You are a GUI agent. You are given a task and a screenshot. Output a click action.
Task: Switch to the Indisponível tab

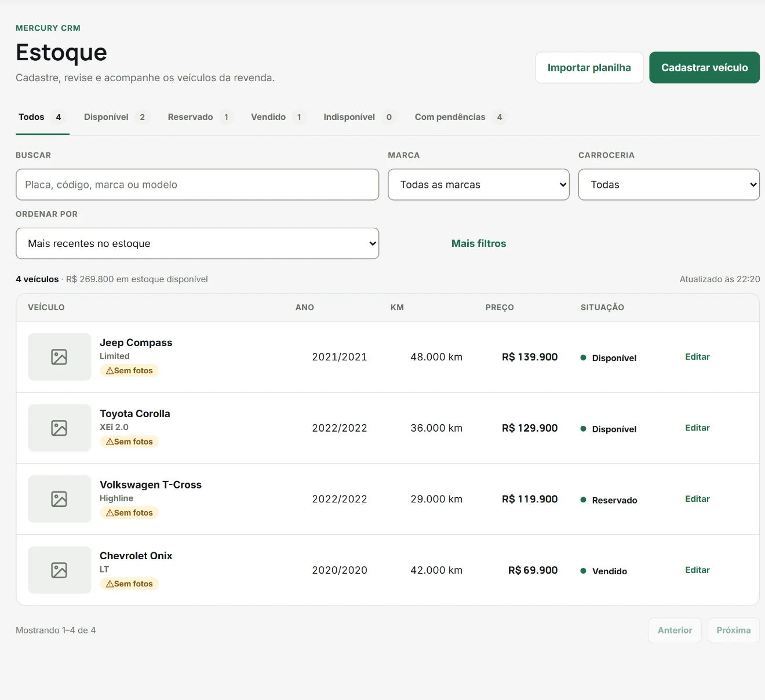359,117
